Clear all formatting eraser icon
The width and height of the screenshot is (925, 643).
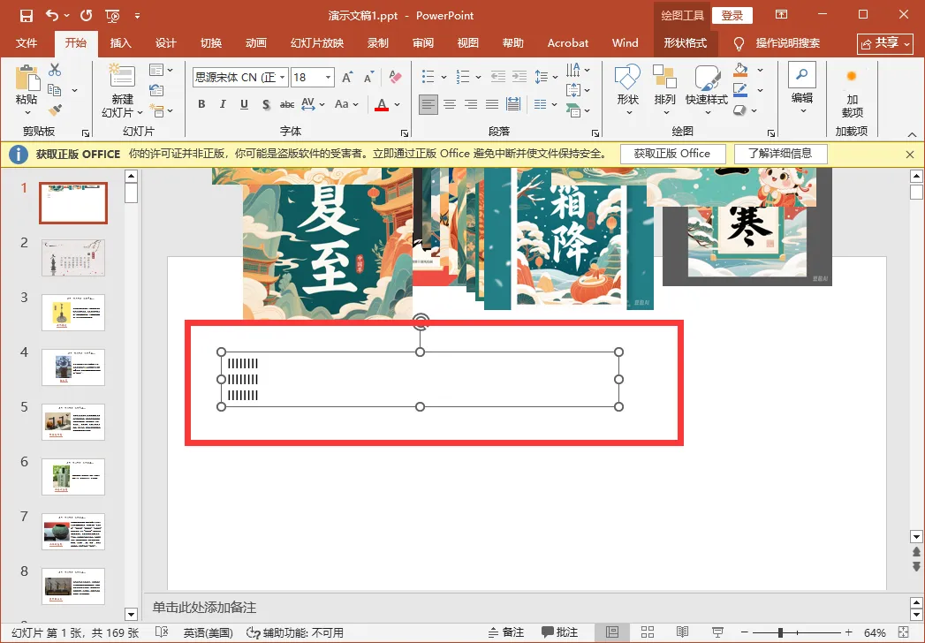(395, 77)
